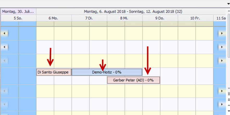
Task: Jump to previous appointment in topmost resource row
Action: pyautogui.click(x=4, y=33)
